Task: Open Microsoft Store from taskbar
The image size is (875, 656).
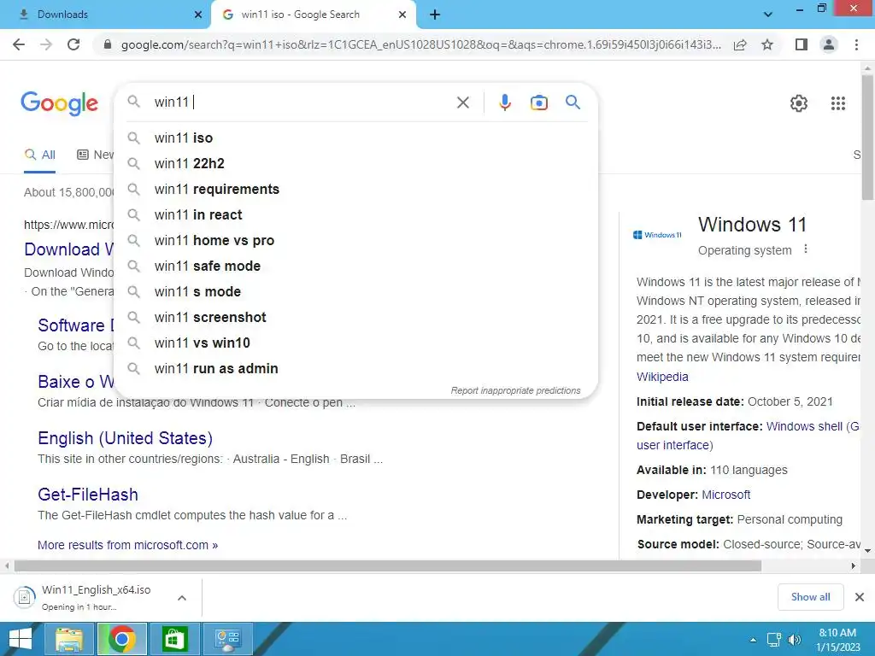Action: [174, 639]
